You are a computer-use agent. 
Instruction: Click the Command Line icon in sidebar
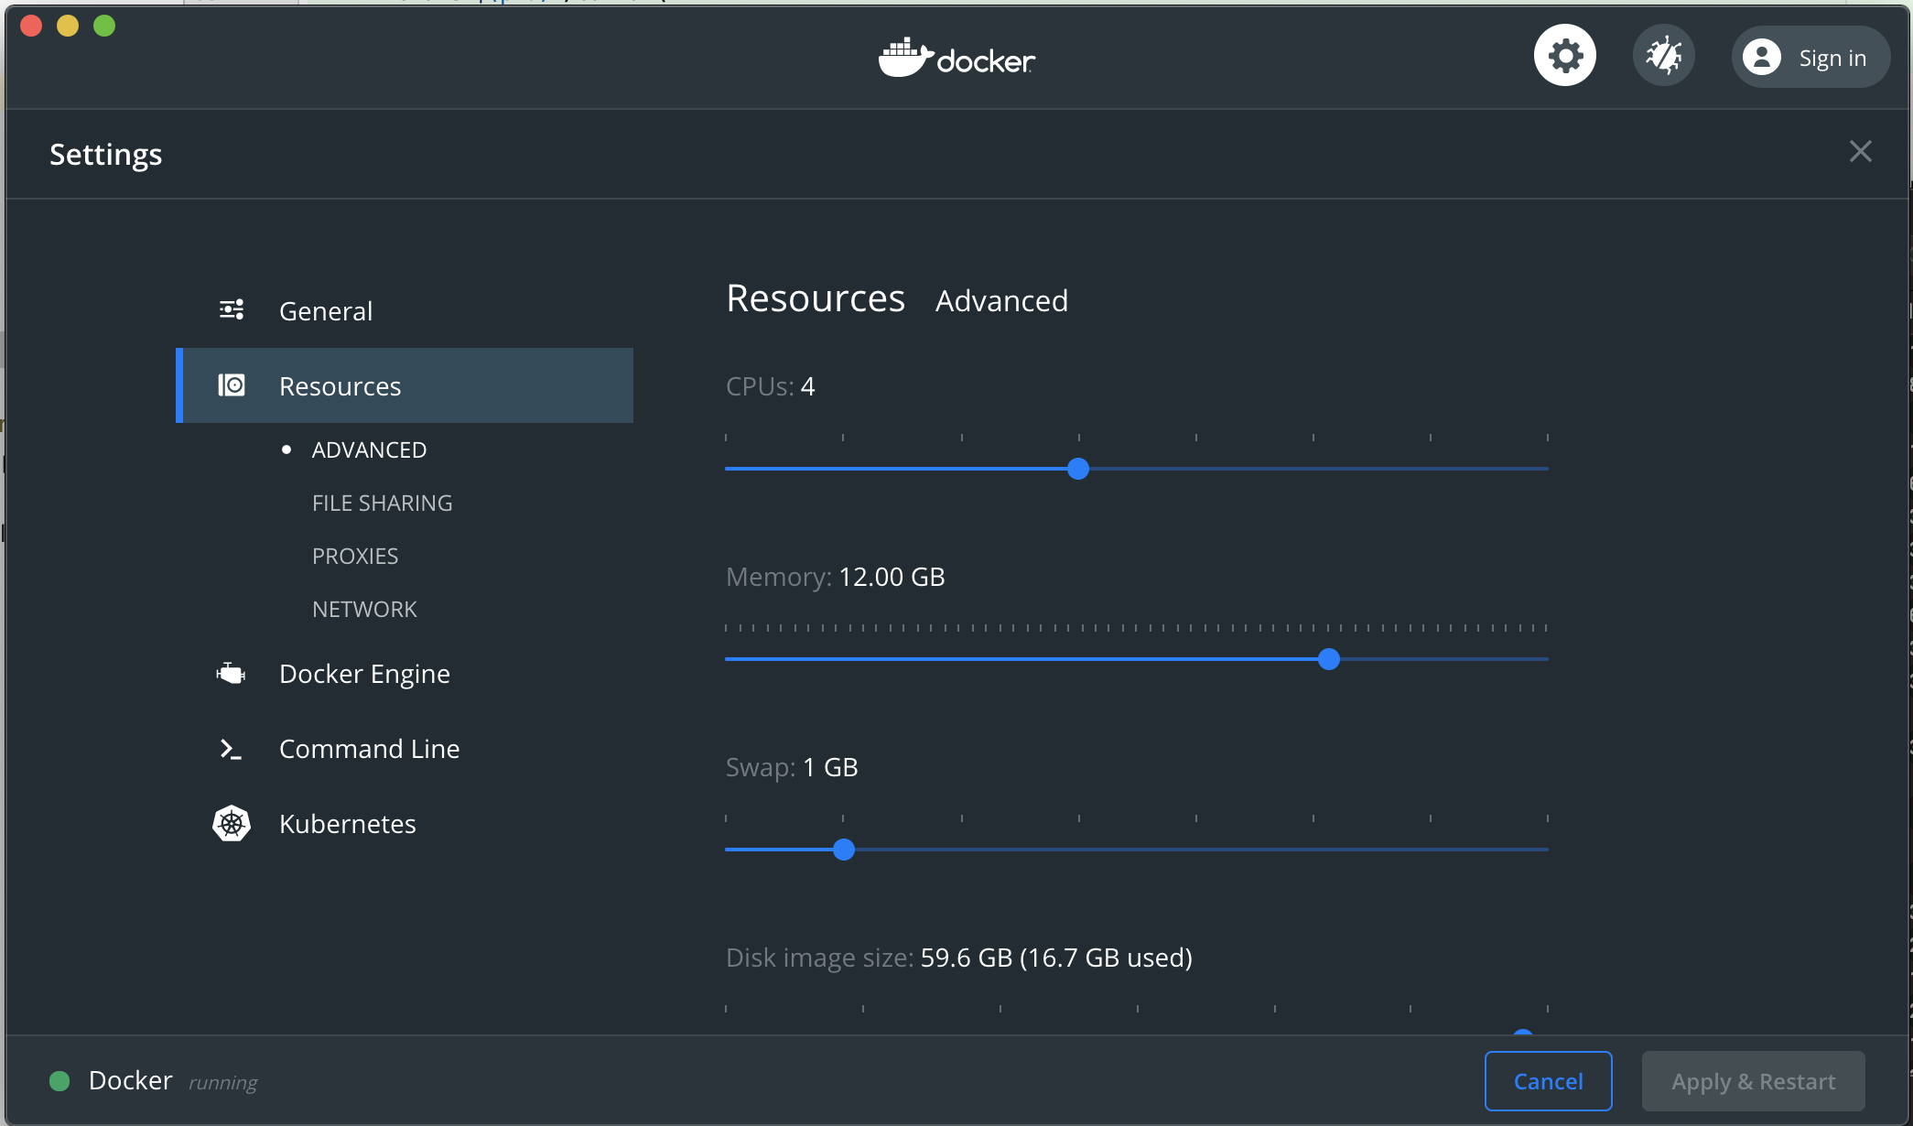231,748
